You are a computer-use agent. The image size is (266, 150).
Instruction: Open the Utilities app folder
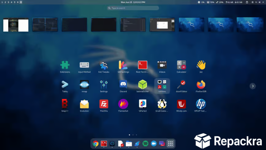[x=162, y=86]
